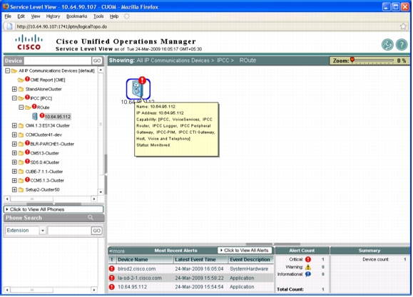Screen dimensions: 413x297
Task: Open the Tools menu
Action: coord(98,16)
